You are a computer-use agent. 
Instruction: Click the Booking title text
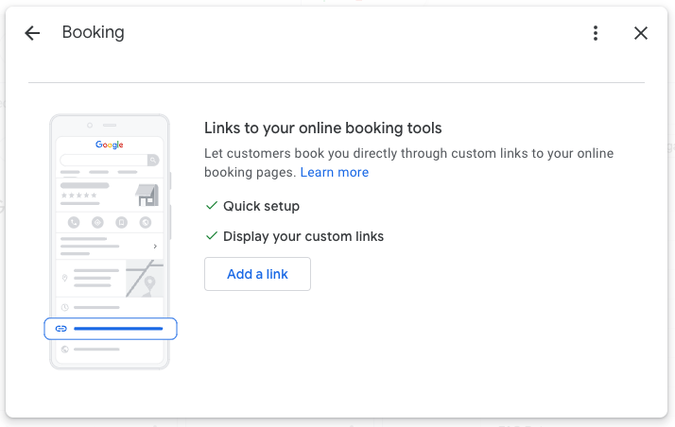tap(93, 33)
